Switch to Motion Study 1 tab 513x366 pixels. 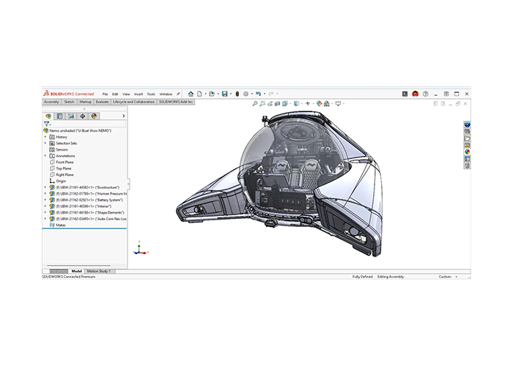point(98,272)
